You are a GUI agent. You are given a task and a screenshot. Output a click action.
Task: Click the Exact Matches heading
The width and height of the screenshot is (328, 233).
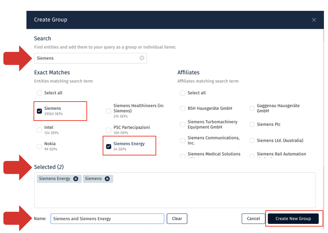click(52, 72)
